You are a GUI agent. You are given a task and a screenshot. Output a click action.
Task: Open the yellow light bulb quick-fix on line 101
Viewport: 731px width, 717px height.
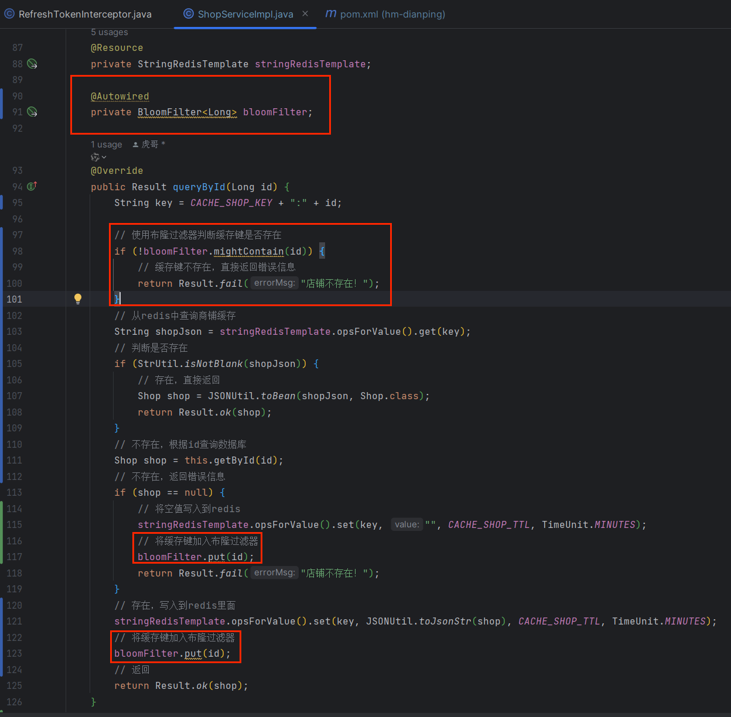pos(78,299)
